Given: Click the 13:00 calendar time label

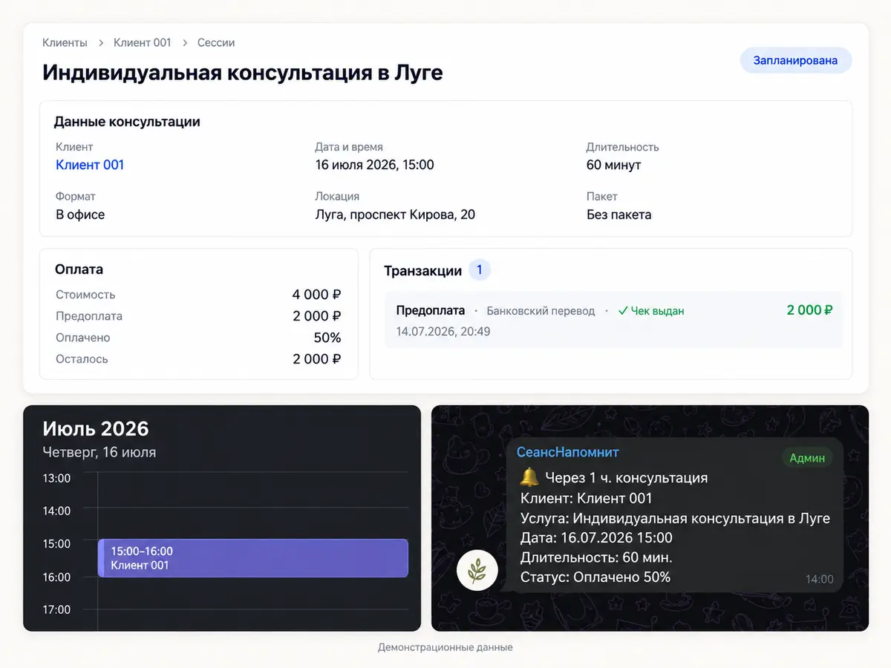Looking at the screenshot, I should point(56,478).
